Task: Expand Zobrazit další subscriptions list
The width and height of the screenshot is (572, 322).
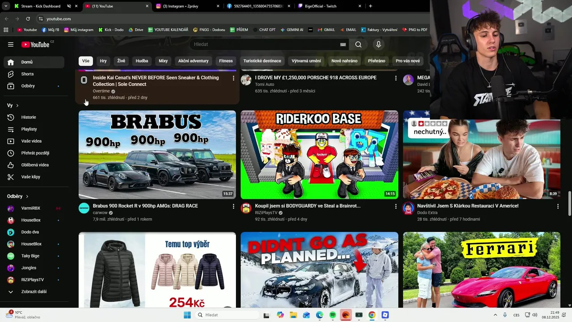Action: (x=34, y=292)
